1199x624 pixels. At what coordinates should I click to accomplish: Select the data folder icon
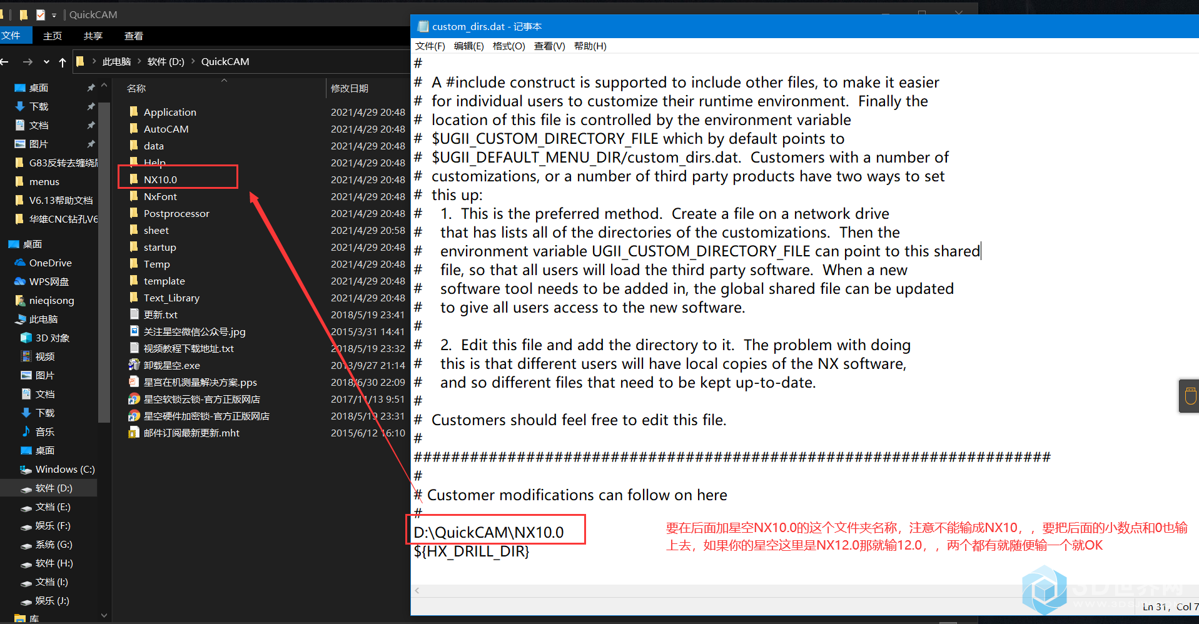tap(133, 145)
